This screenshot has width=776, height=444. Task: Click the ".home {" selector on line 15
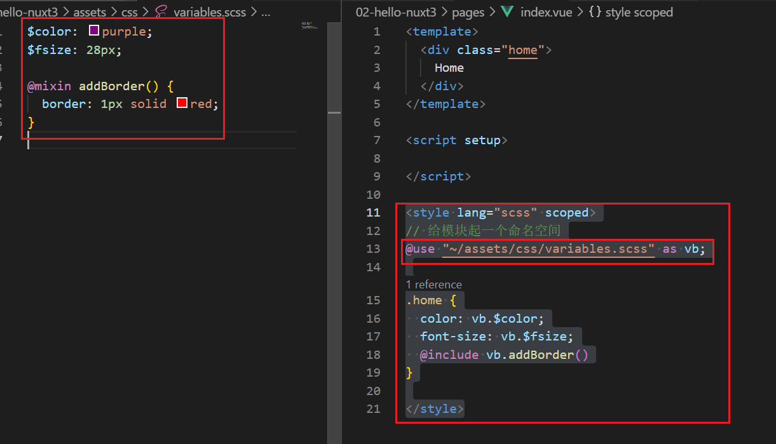click(432, 300)
